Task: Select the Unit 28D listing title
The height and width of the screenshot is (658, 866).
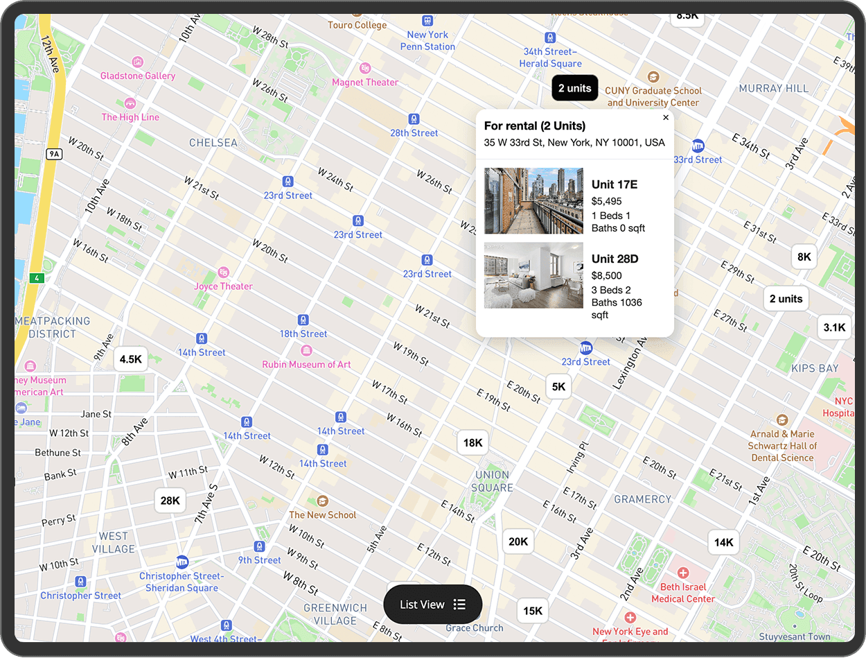Action: coord(615,259)
